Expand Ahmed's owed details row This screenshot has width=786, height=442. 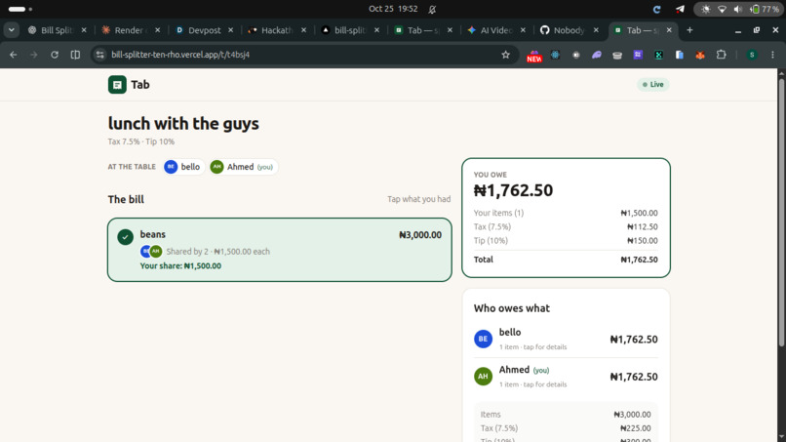click(x=566, y=377)
